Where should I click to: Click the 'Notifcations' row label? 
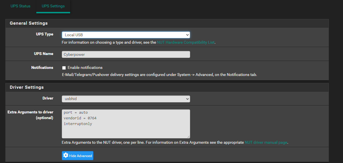[x=42, y=67]
